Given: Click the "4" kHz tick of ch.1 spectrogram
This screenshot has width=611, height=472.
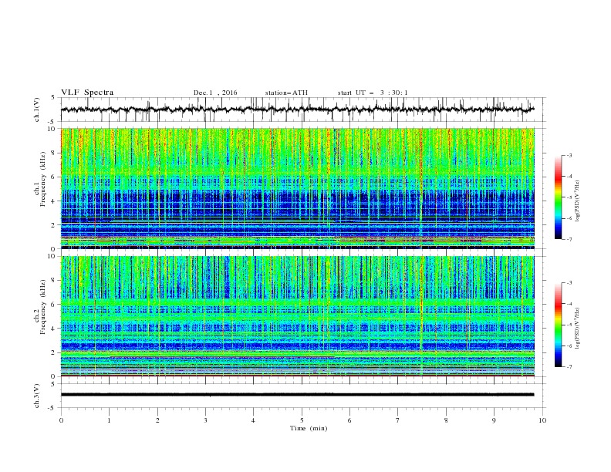Looking at the screenshot, I should pyautogui.click(x=54, y=201).
